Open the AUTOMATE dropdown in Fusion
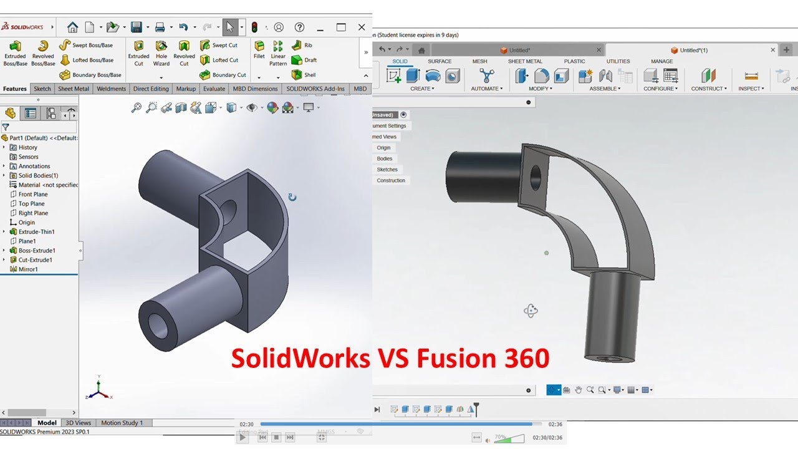 coord(486,89)
